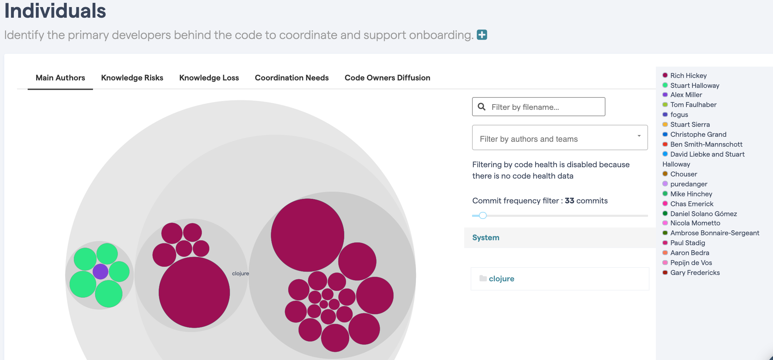
Task: Go to the Coordination Needs tab
Action: click(x=292, y=78)
